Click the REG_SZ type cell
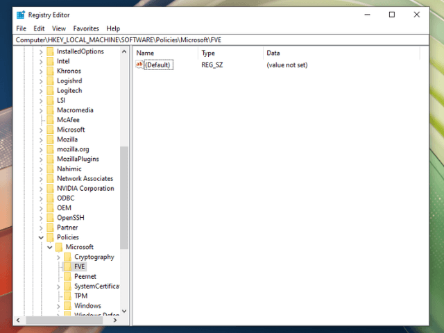Image resolution: width=444 pixels, height=333 pixels. tap(212, 65)
